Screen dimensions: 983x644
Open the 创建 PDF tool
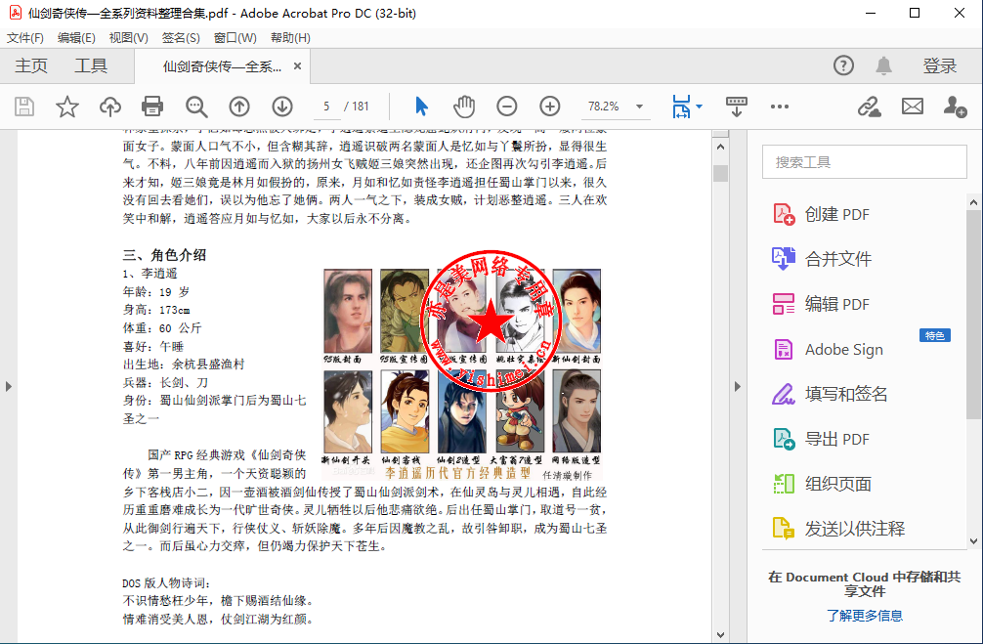821,214
